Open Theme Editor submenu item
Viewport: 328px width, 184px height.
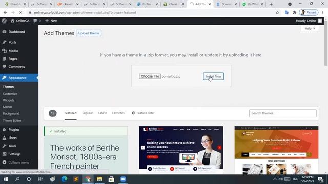pos(12,120)
